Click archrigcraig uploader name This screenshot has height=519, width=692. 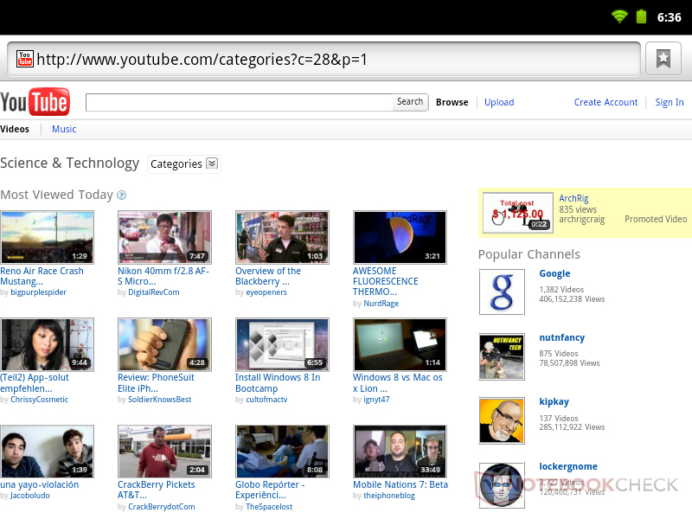(581, 220)
